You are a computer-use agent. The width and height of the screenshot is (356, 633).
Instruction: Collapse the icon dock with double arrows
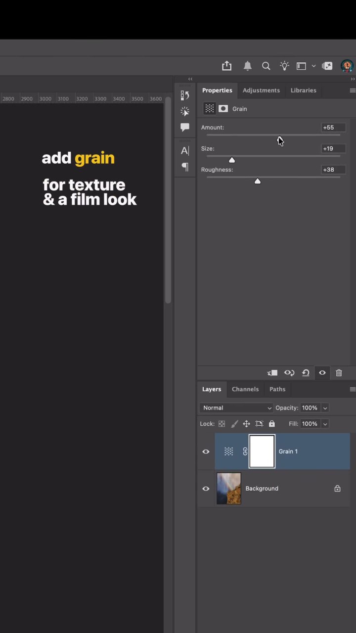click(190, 79)
